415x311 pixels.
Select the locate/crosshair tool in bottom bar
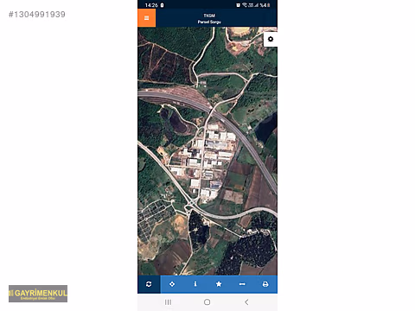[172, 284]
